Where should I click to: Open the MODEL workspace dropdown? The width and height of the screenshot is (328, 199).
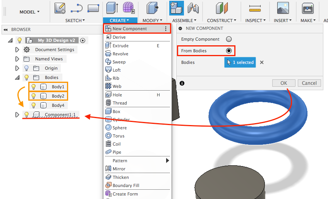click(29, 12)
